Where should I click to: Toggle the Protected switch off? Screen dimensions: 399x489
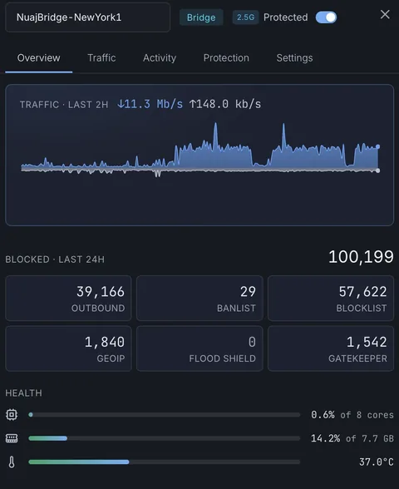click(x=326, y=17)
